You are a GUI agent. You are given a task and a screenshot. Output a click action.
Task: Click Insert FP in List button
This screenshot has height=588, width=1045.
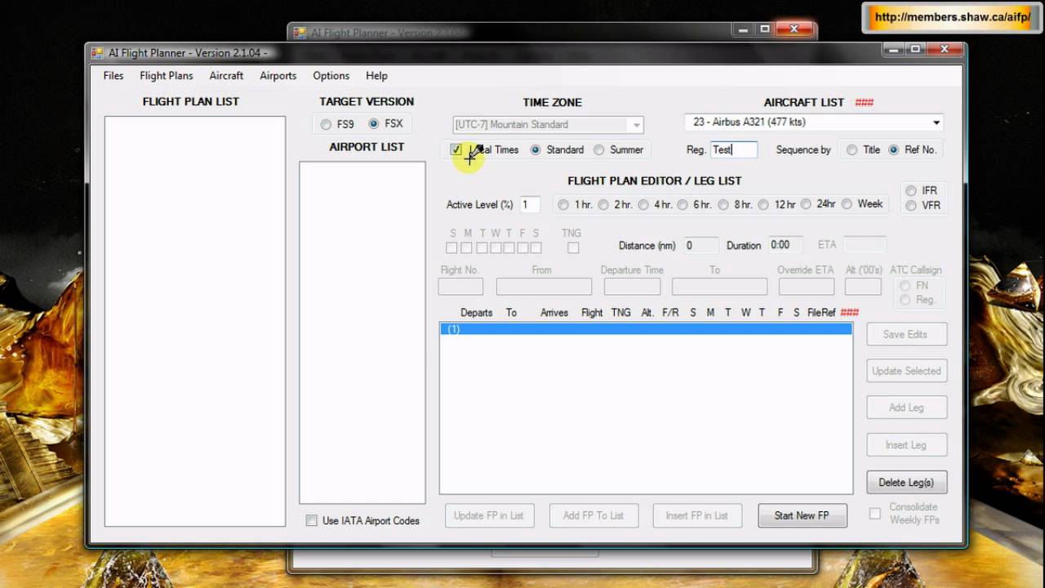pyautogui.click(x=696, y=515)
